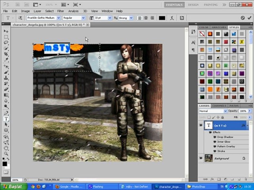Toggle Stroke effect visibility
The image size is (254, 190).
215,151
